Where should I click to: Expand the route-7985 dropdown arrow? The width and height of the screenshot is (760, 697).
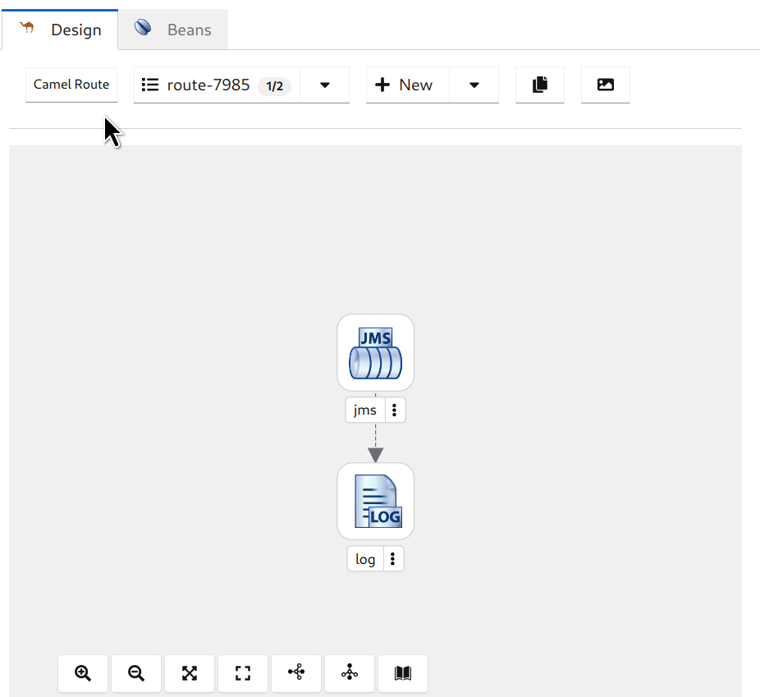coord(325,85)
